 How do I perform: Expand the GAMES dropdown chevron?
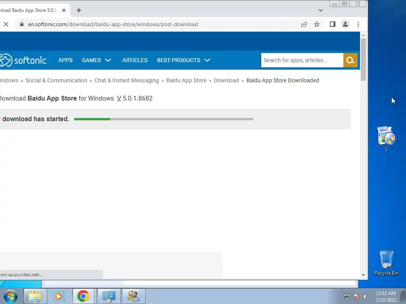coord(108,60)
